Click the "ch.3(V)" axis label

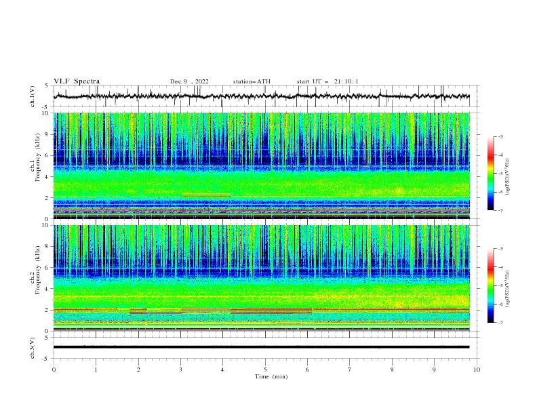pyautogui.click(x=33, y=348)
